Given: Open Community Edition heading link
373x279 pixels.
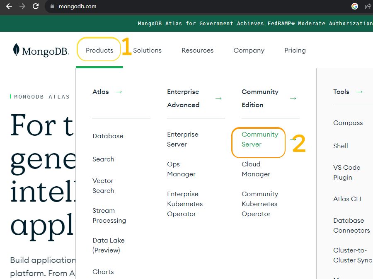Looking at the screenshot, I should 260,99.
